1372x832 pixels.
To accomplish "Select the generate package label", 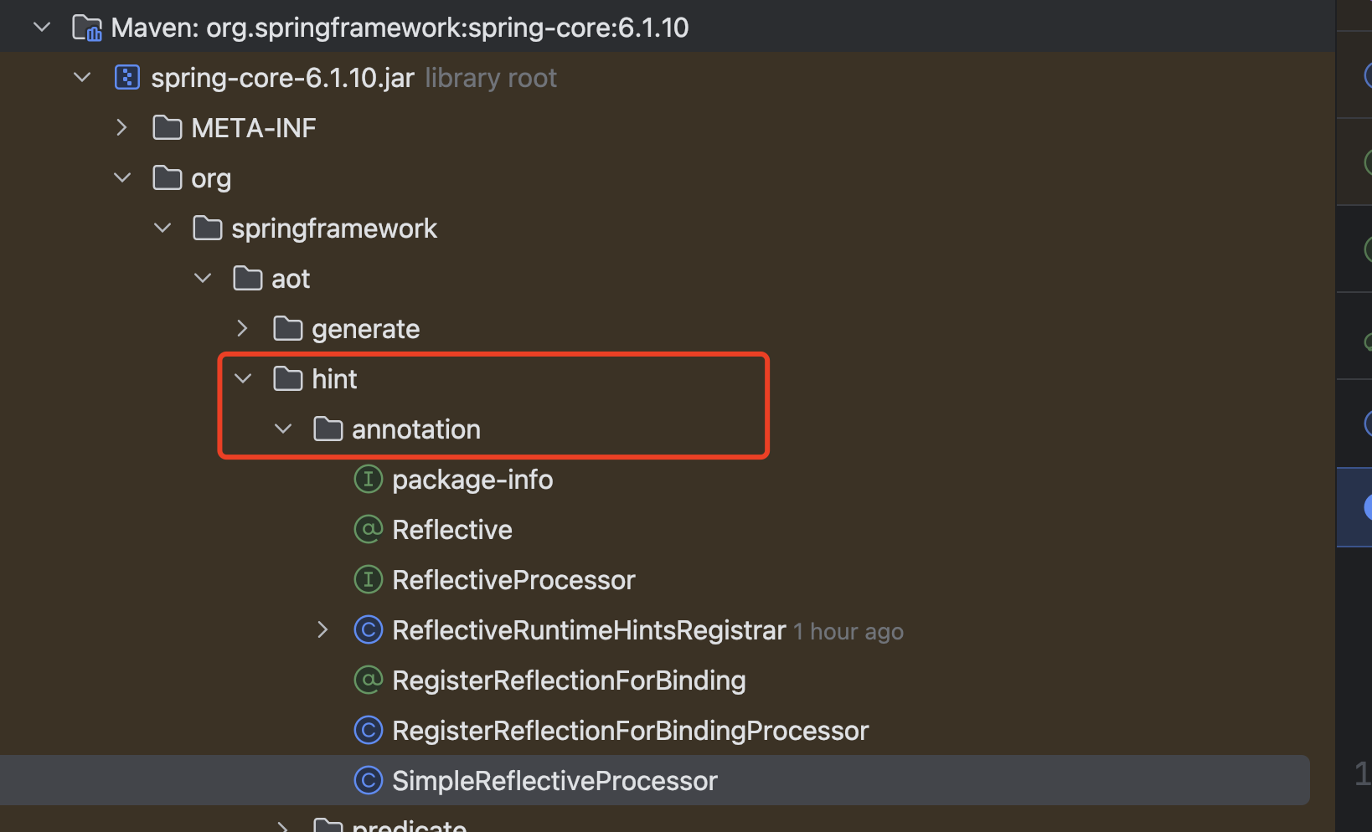I will click(x=366, y=330).
